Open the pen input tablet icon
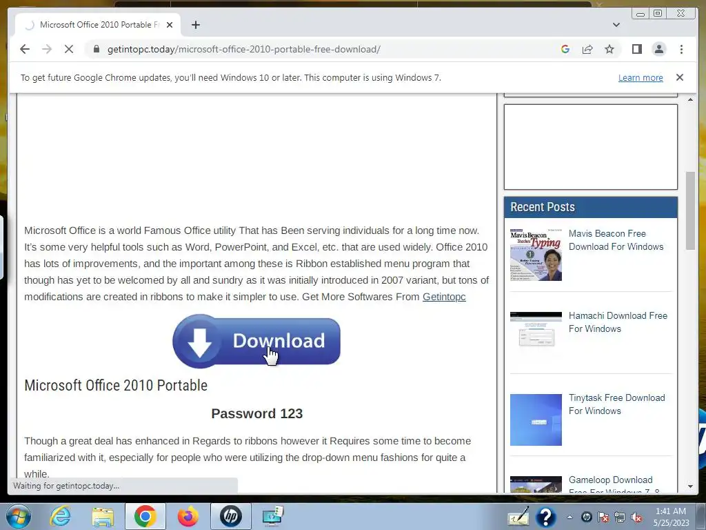The height and width of the screenshot is (530, 706). (518, 517)
